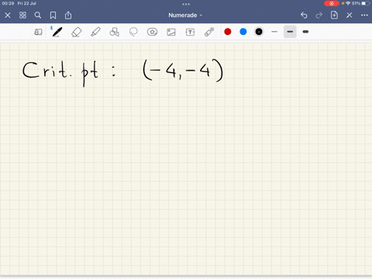Tap the battery status indicator
The height and width of the screenshot is (279, 372).
coord(365,3)
